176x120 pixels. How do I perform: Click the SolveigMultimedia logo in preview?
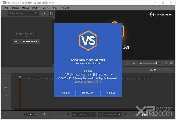(x=161, y=14)
